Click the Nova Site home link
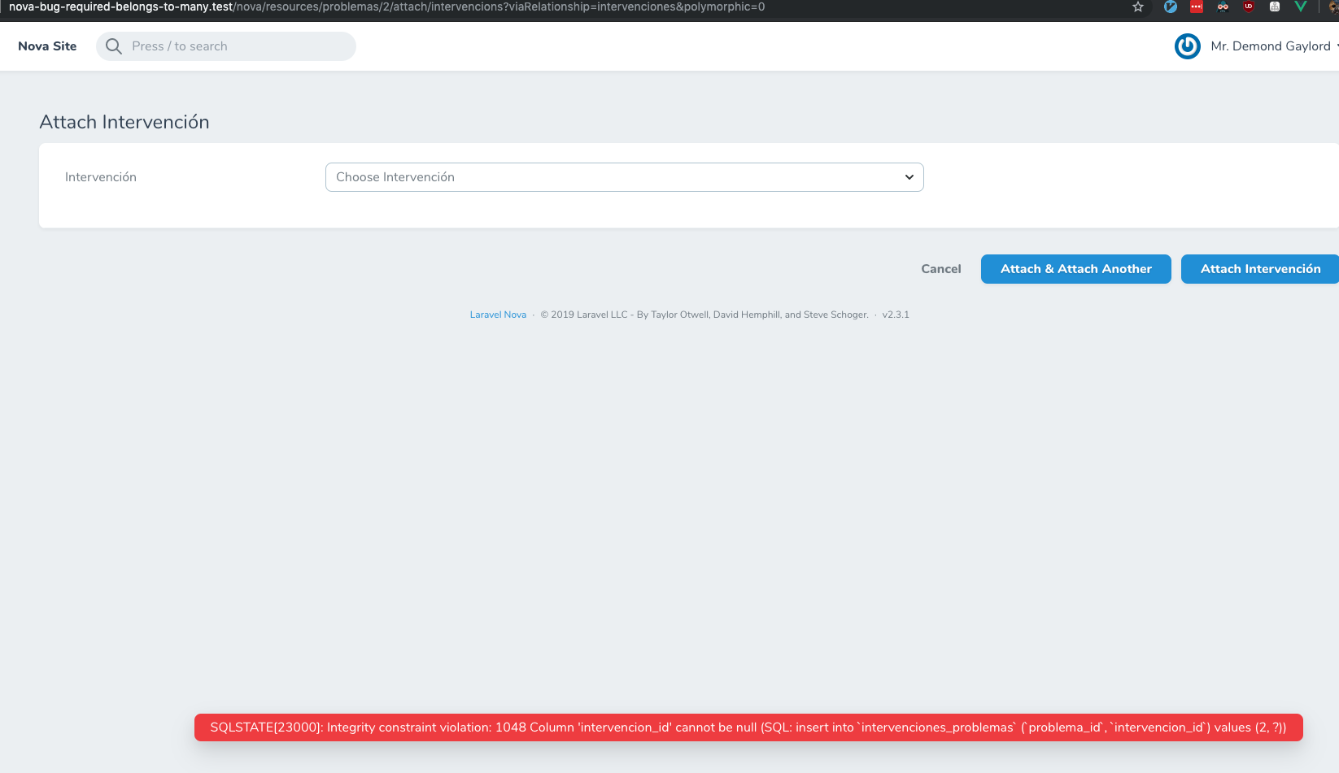The height and width of the screenshot is (773, 1339). [x=46, y=46]
